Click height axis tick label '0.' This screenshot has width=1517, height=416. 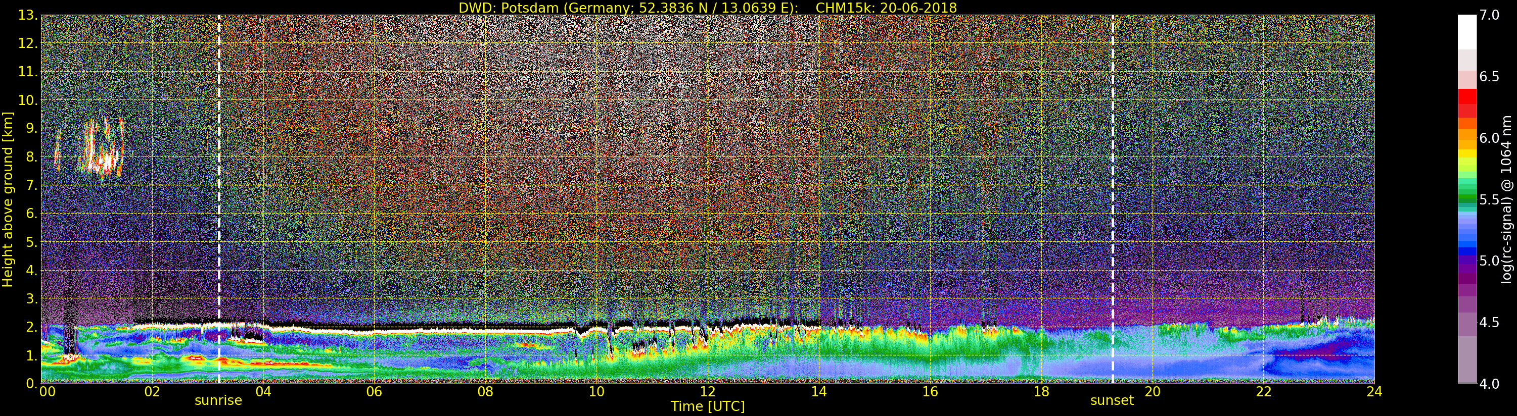click(32, 383)
